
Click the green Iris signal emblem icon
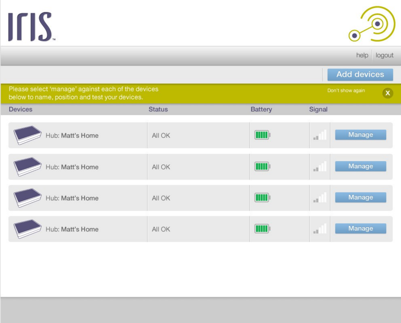pyautogui.click(x=372, y=24)
